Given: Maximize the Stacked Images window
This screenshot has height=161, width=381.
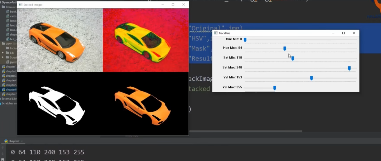Looking at the screenshot, I should [x=173, y=5].
